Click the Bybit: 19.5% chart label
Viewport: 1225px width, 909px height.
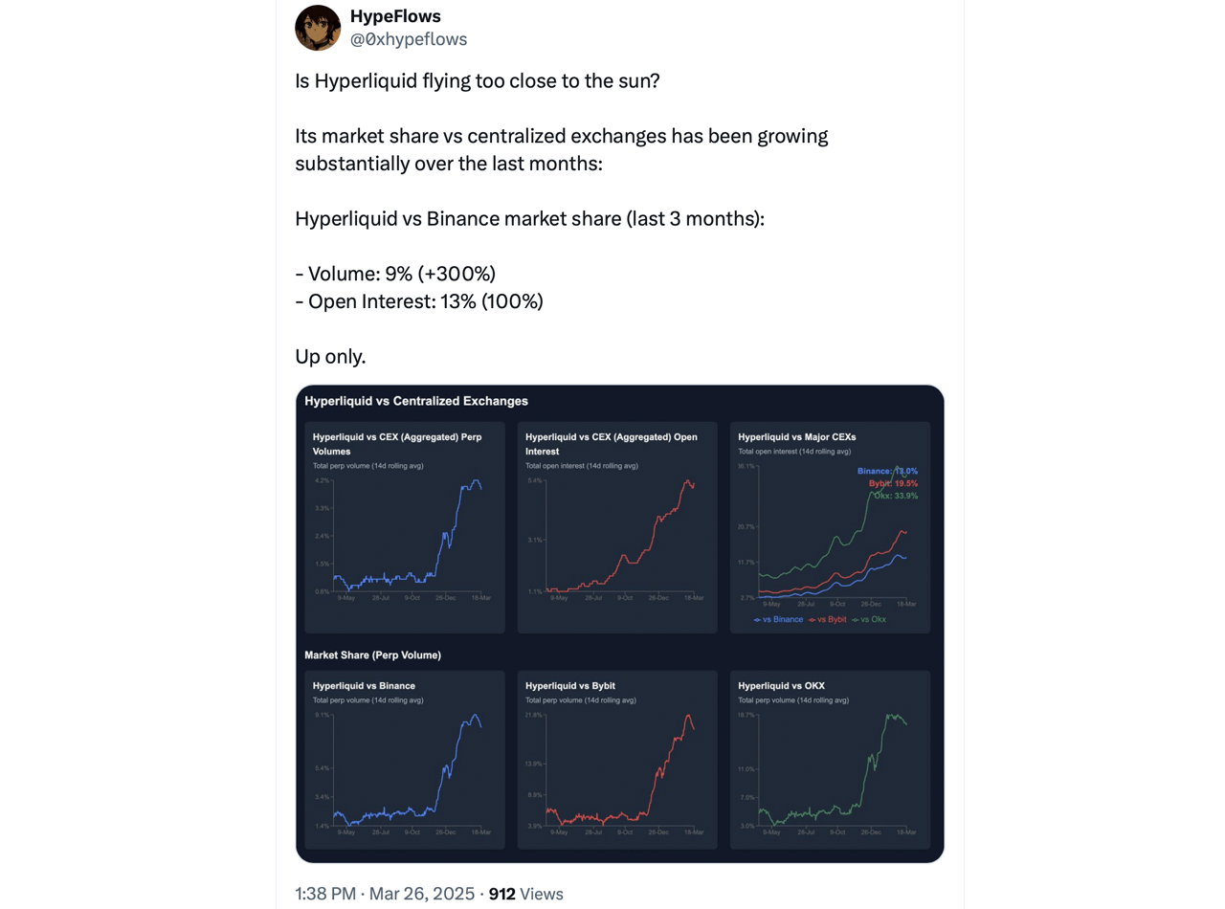click(892, 483)
